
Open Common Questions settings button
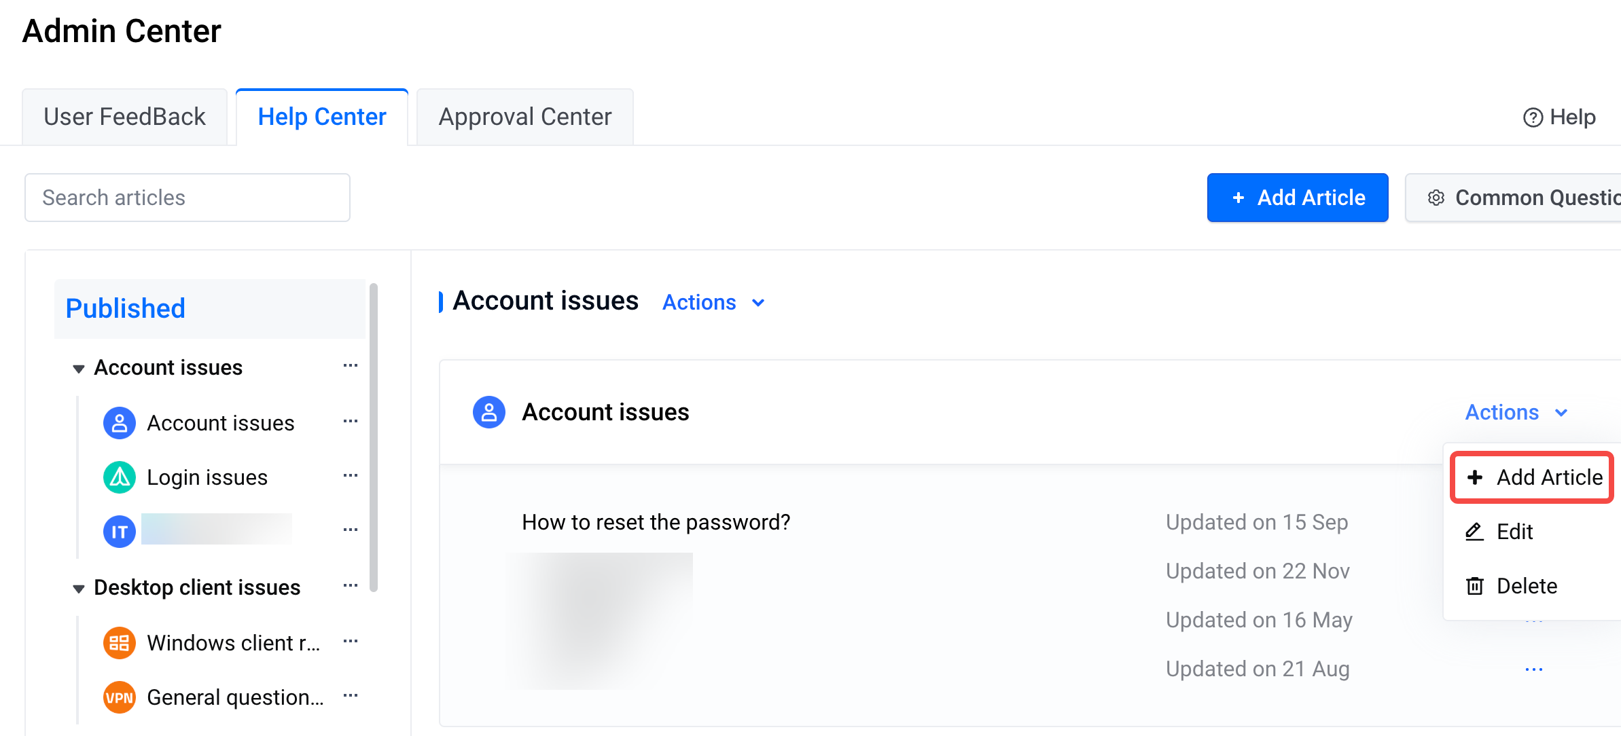(x=1513, y=198)
